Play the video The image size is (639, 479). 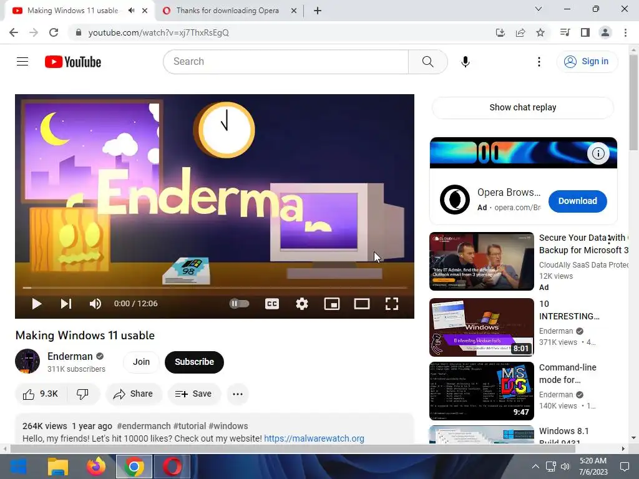37,304
